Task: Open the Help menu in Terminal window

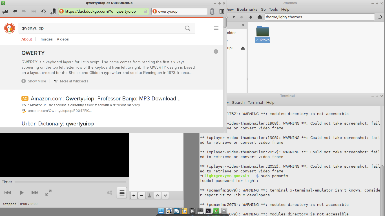Action: [270, 102]
